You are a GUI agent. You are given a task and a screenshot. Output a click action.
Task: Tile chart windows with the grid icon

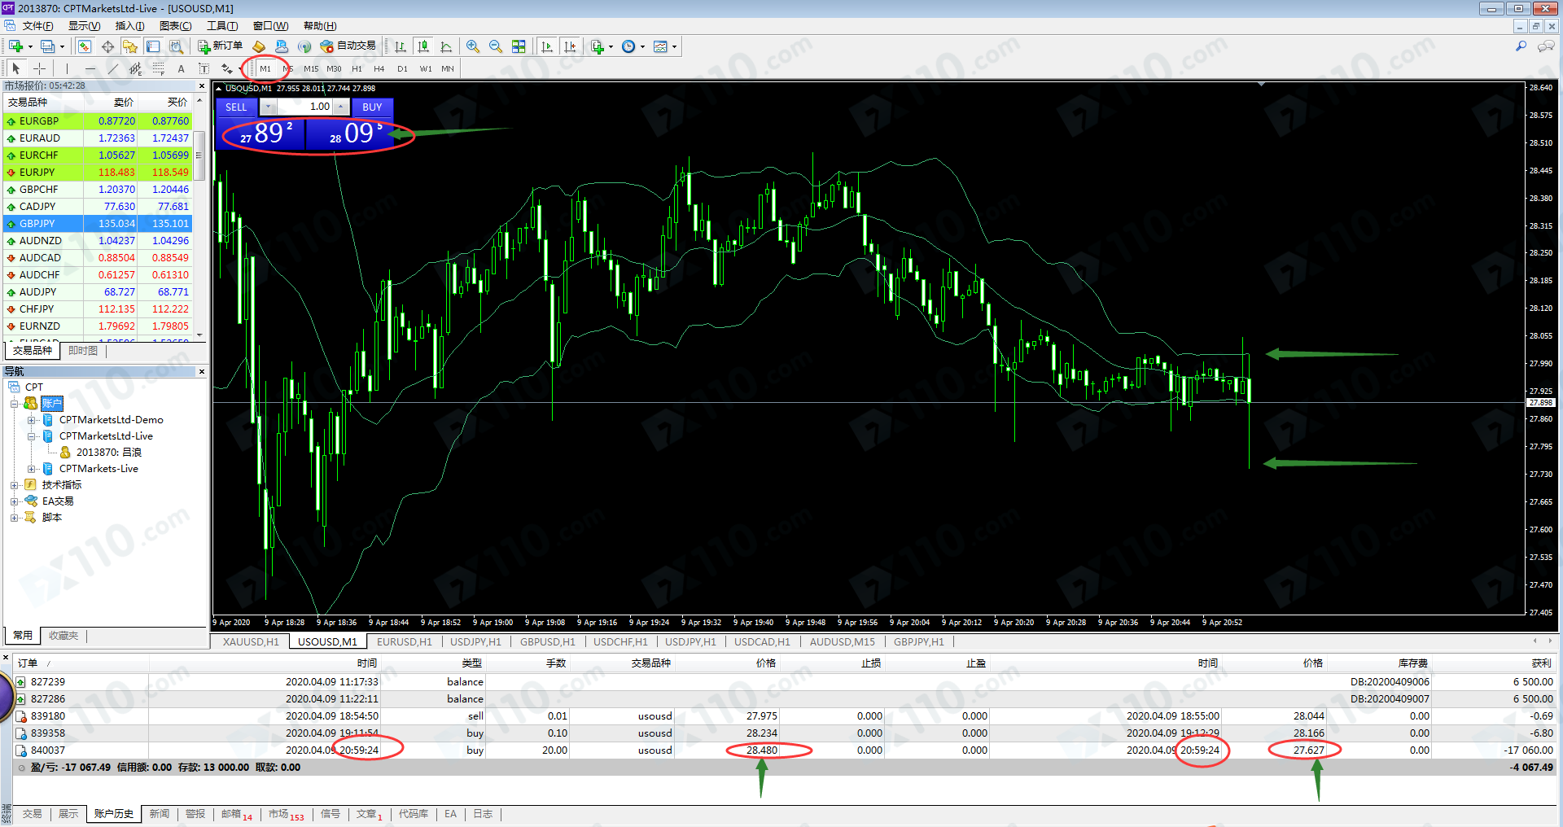519,46
